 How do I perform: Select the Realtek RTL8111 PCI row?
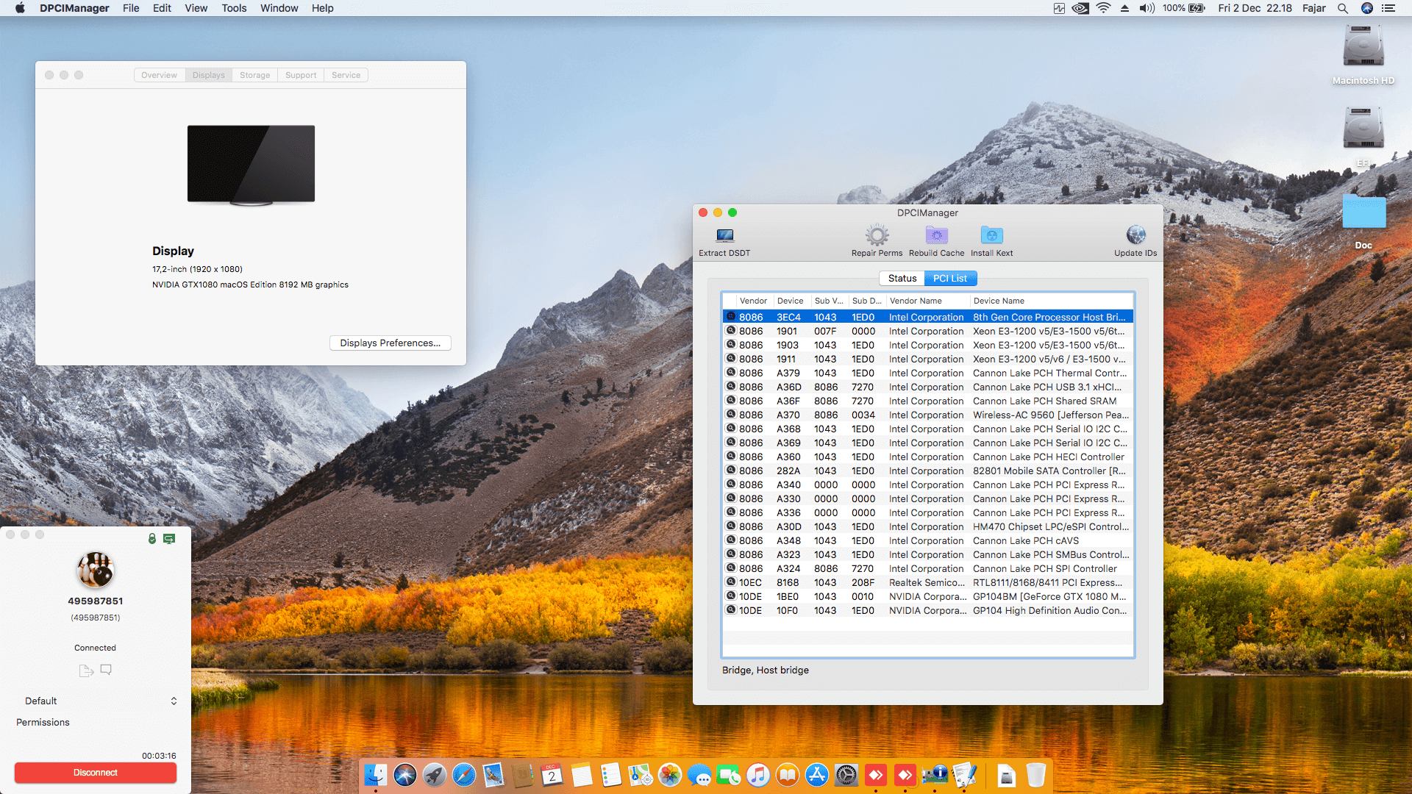pos(927,583)
